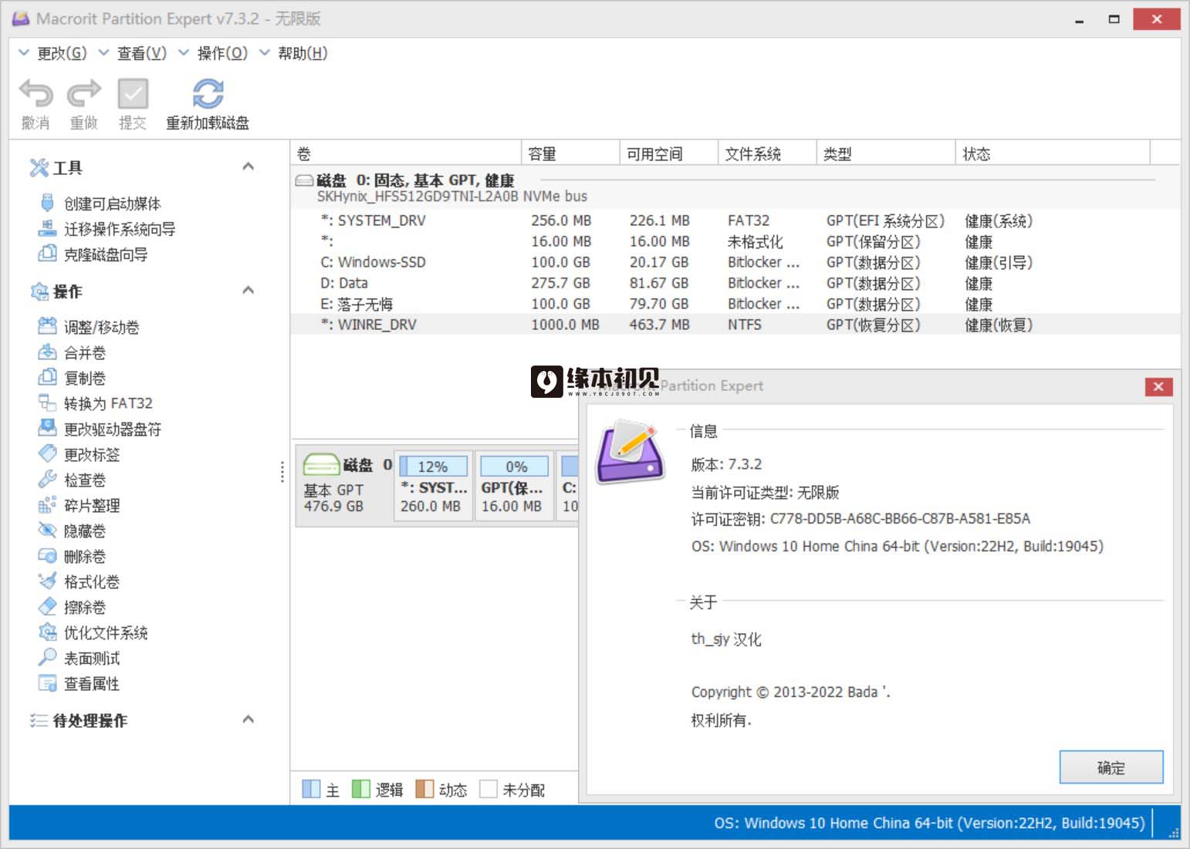
Task: Collapse the 操作 section
Action: click(x=248, y=291)
